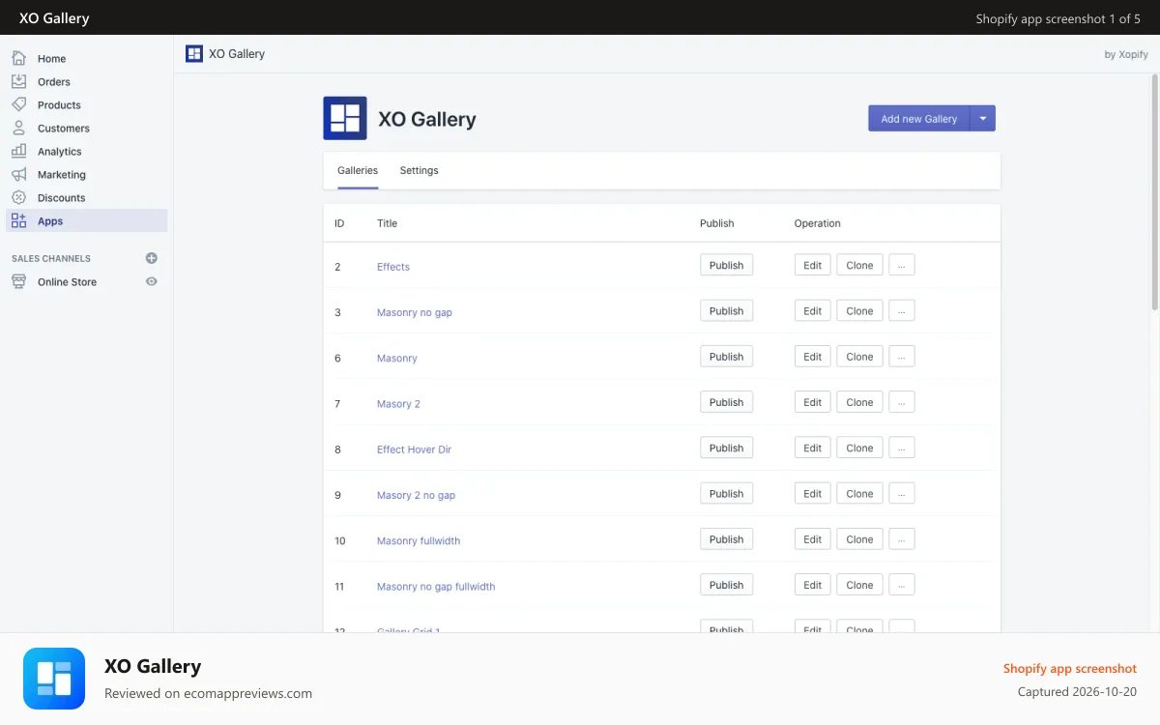This screenshot has height=725, width=1160.
Task: Edit the Masonry no gap fullwidth gallery
Action: coord(812,584)
